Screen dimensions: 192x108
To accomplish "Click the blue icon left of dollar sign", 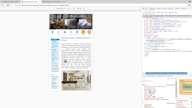I will [x=52, y=32].
